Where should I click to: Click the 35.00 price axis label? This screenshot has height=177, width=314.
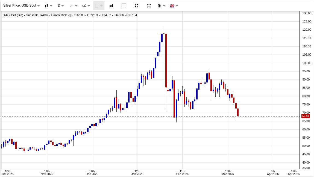point(306,168)
